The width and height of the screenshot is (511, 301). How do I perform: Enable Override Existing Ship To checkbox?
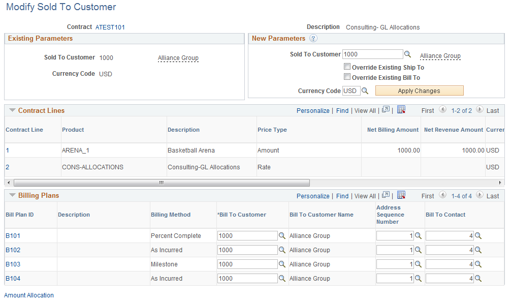(x=347, y=67)
